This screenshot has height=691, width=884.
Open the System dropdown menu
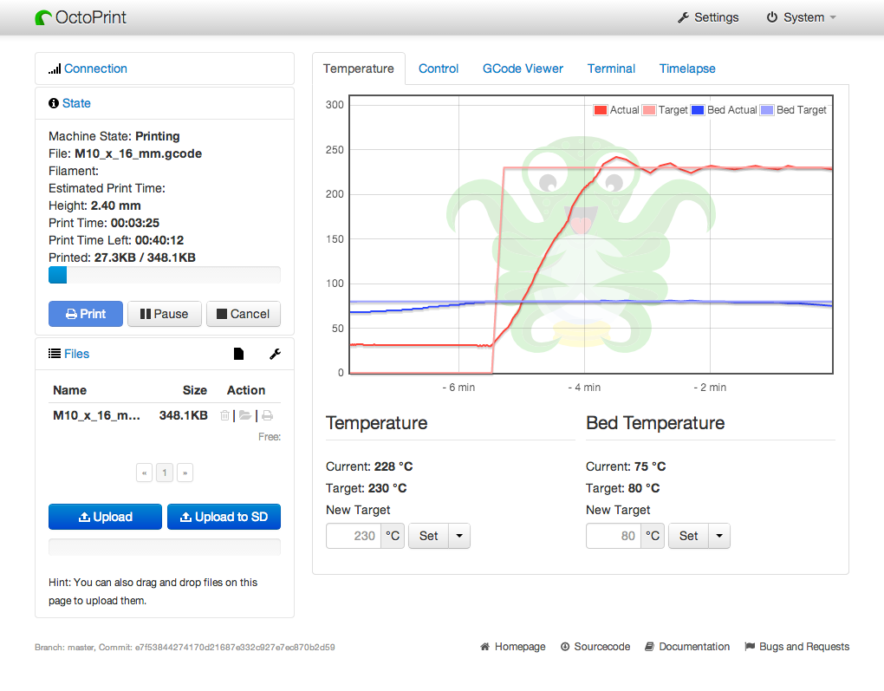[801, 17]
